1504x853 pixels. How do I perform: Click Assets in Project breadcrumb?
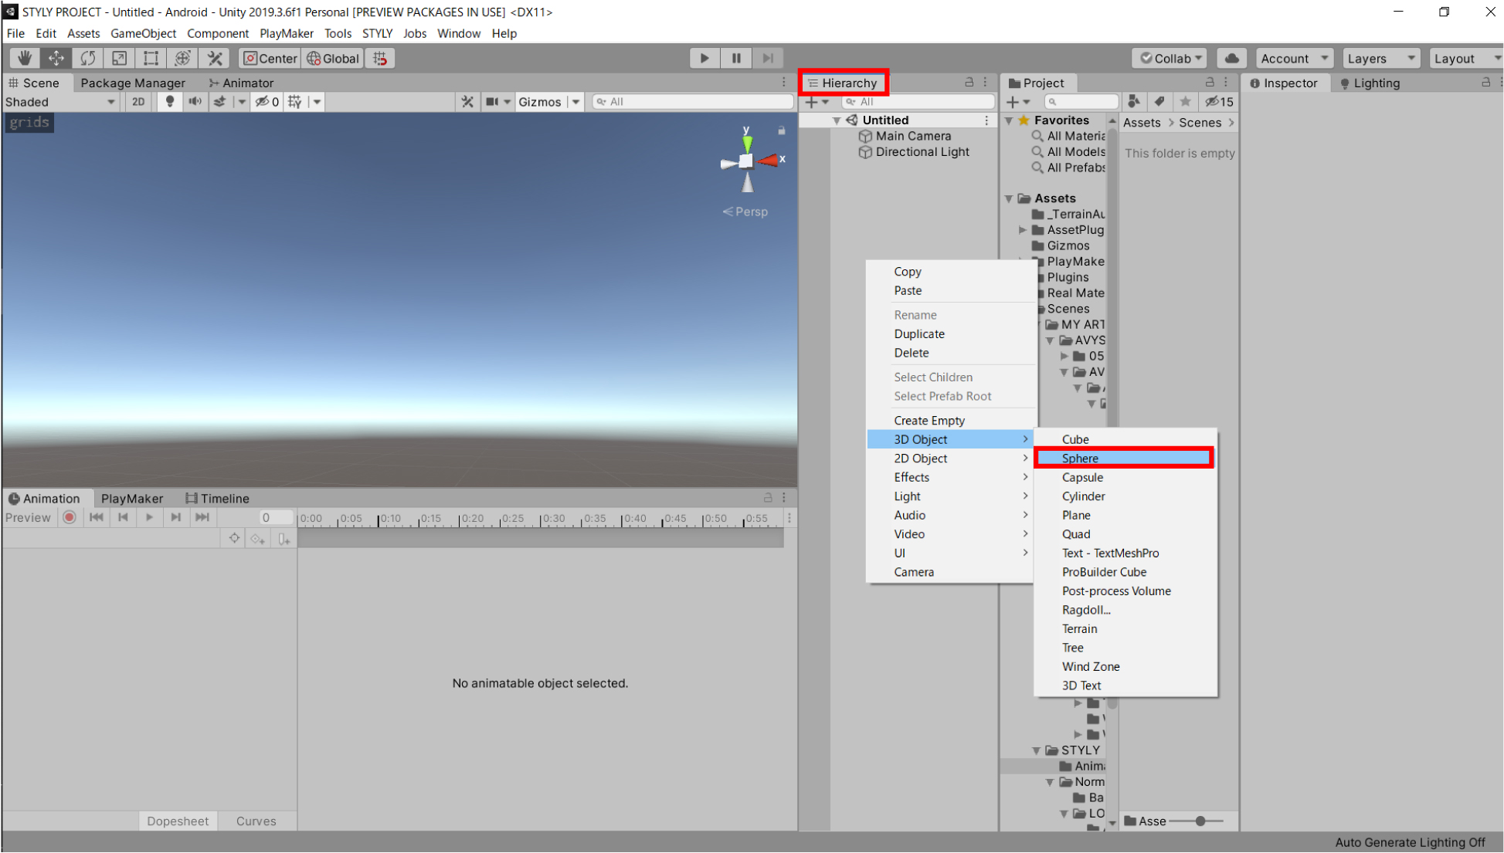click(1141, 122)
